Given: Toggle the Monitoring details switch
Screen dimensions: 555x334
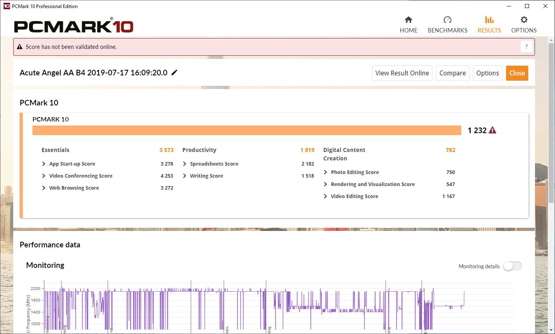Looking at the screenshot, I should (x=512, y=266).
